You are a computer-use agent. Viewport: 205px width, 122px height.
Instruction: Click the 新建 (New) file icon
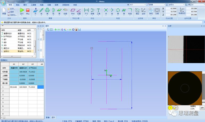click(x=4, y=11)
